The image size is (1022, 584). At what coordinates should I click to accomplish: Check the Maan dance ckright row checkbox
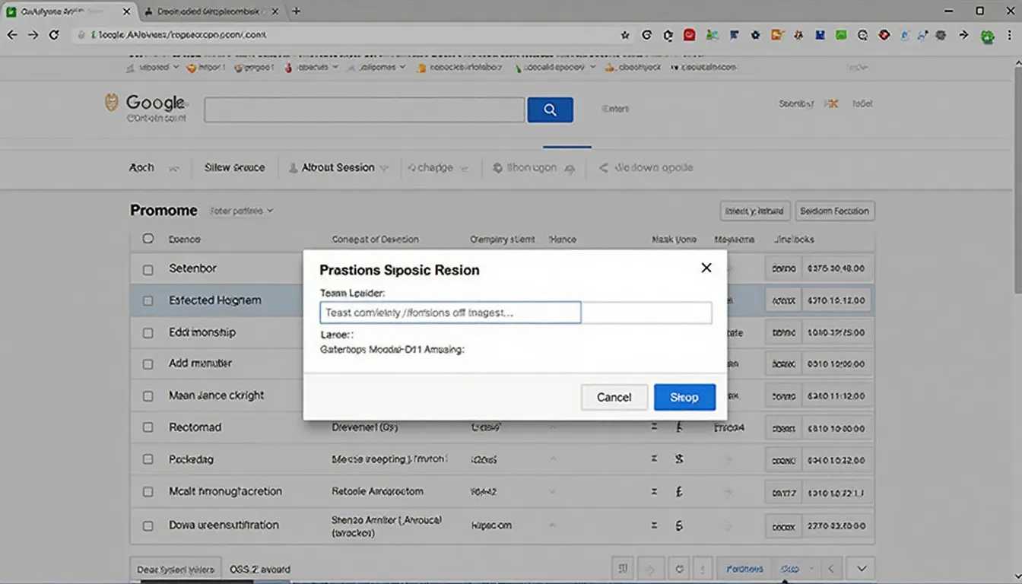[x=148, y=396]
